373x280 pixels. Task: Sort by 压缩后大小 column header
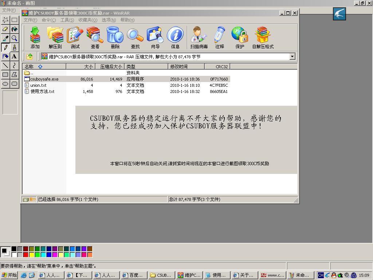pos(110,66)
